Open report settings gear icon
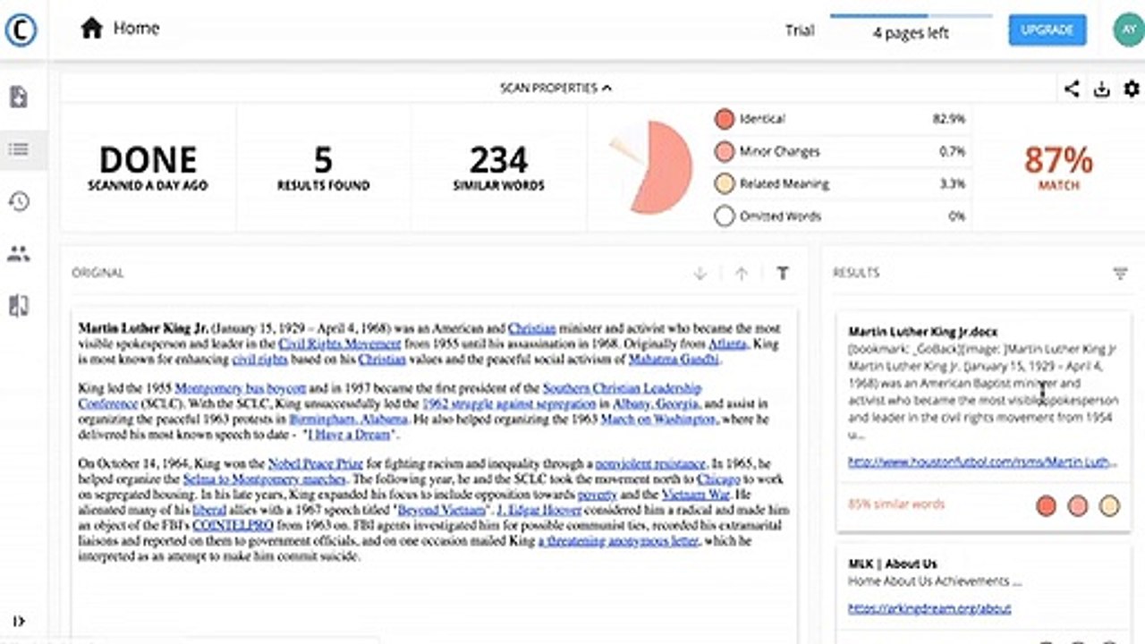 pyautogui.click(x=1132, y=89)
